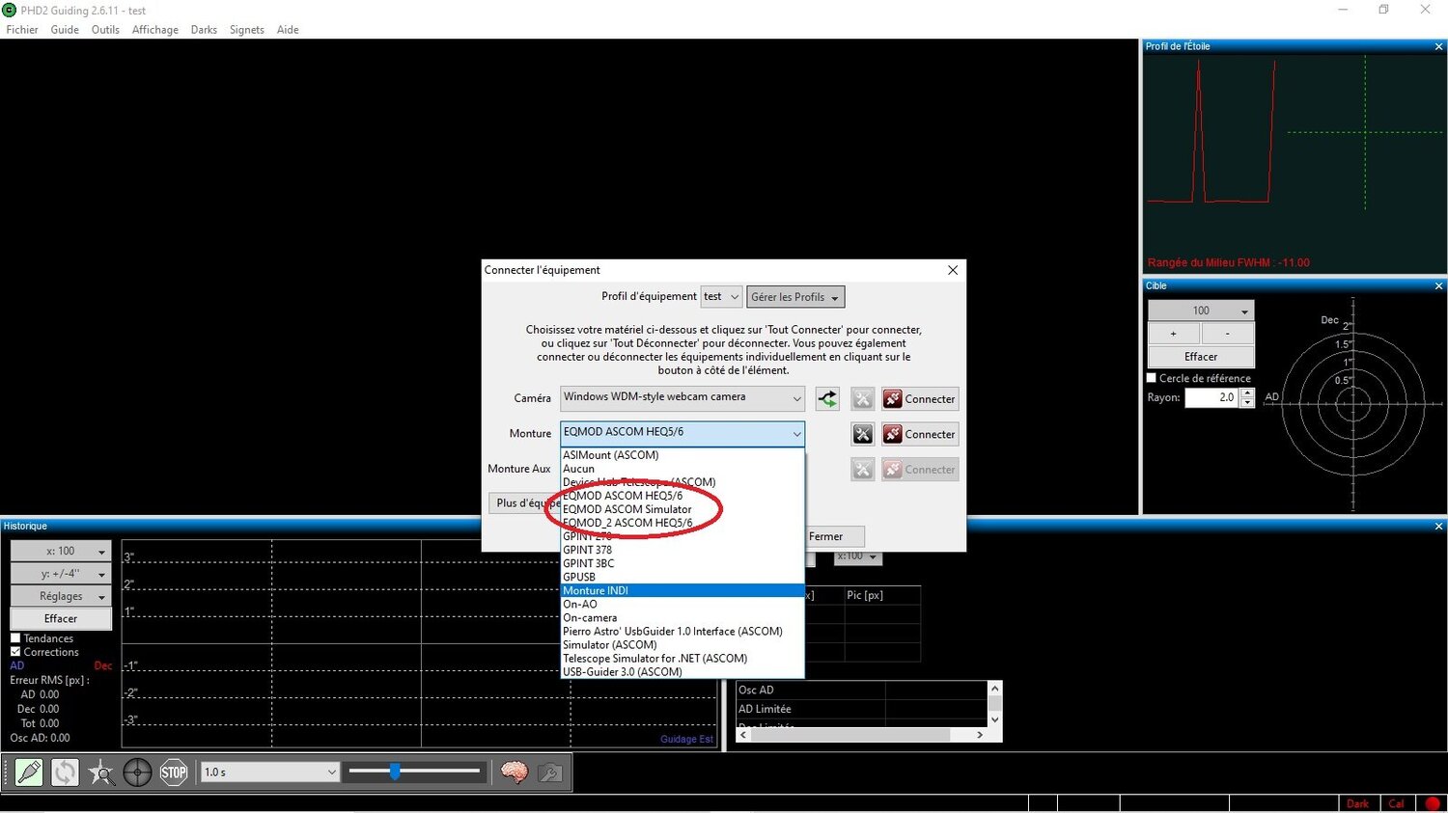This screenshot has width=1448, height=813.
Task: Click the STOP icon in the toolbar
Action: (x=174, y=772)
